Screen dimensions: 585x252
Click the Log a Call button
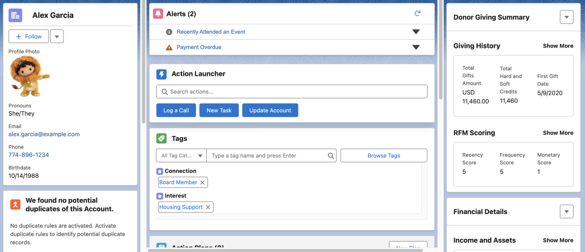click(x=176, y=110)
